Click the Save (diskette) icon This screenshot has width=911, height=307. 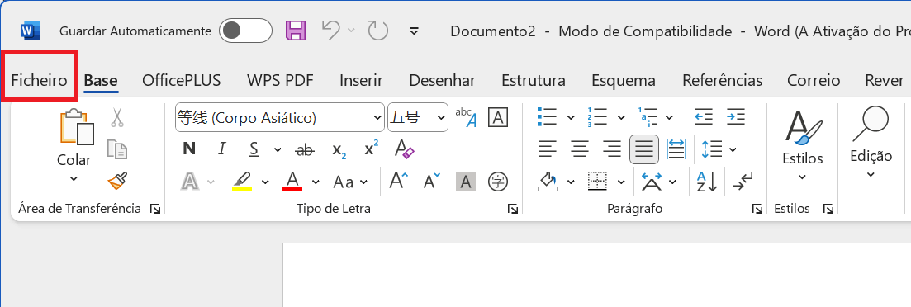click(295, 31)
